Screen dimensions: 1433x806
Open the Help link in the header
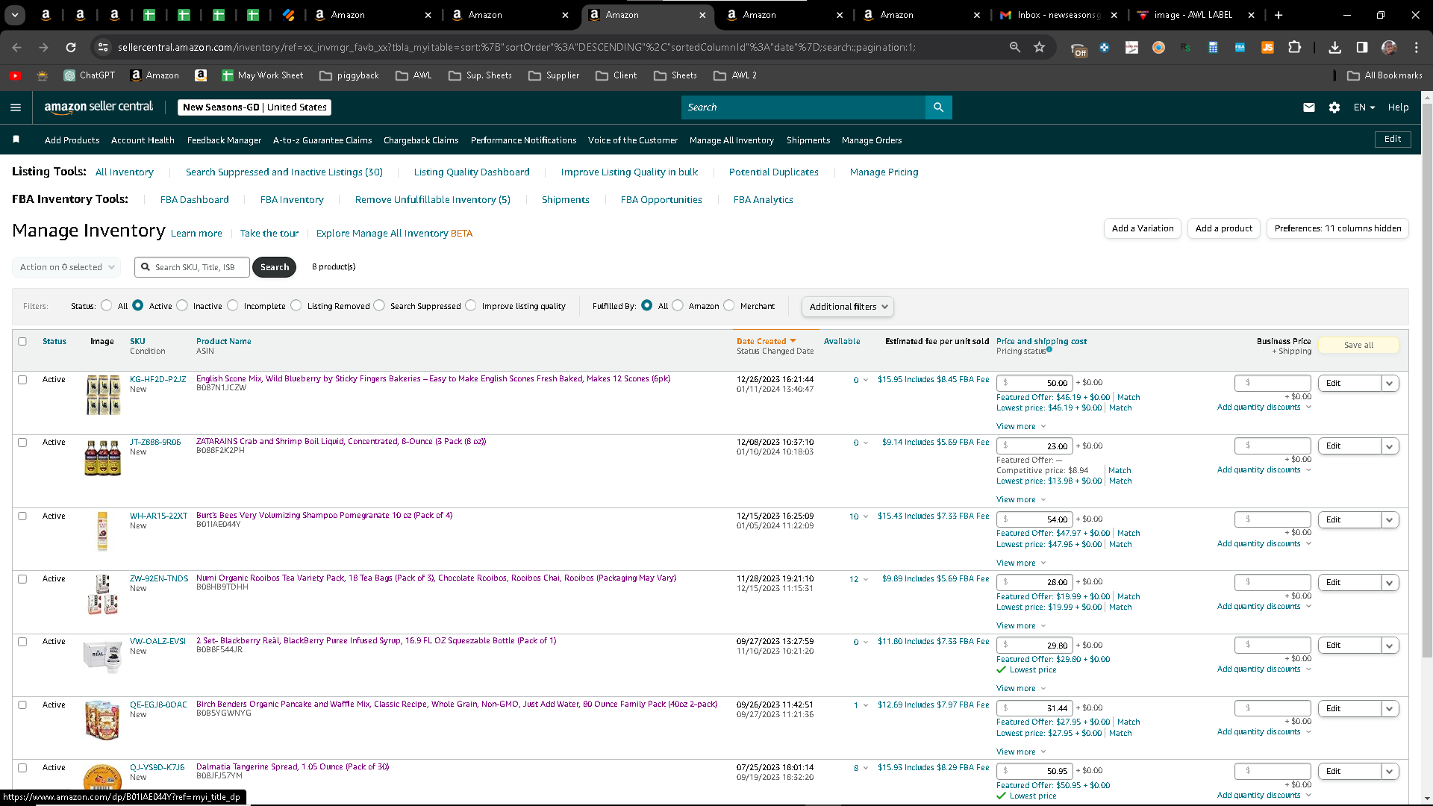[x=1398, y=107]
